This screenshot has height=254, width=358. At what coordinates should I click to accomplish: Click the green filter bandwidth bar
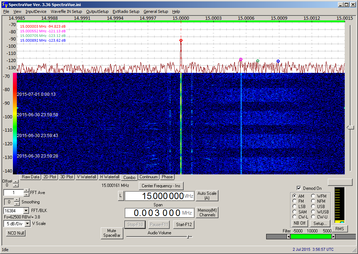click(311, 237)
